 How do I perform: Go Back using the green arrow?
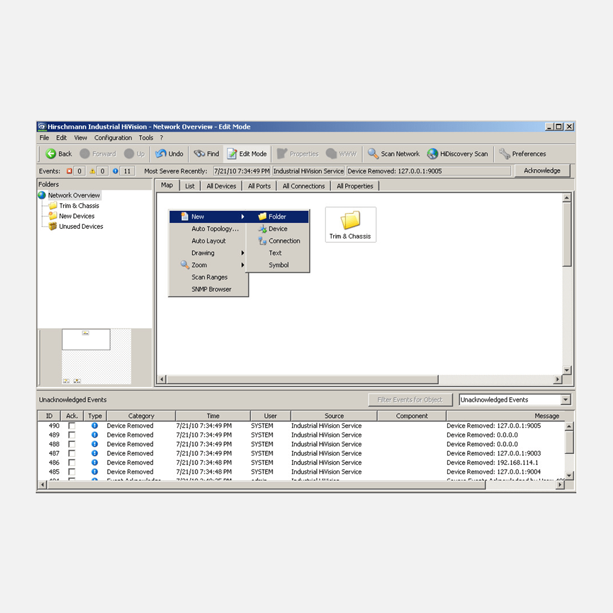[x=51, y=154]
